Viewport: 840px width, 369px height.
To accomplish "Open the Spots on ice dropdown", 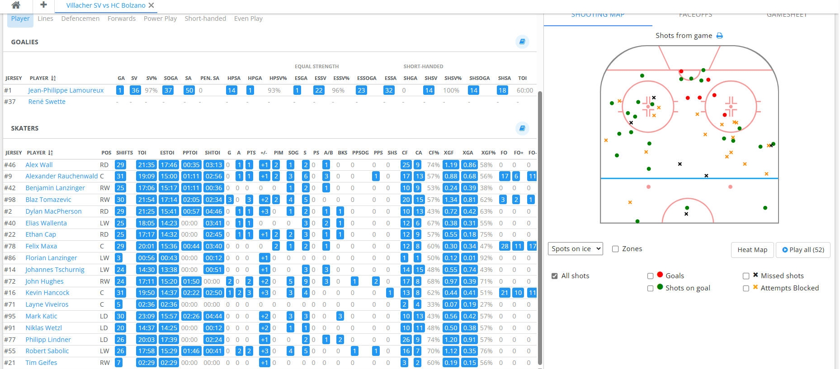I will click(576, 249).
